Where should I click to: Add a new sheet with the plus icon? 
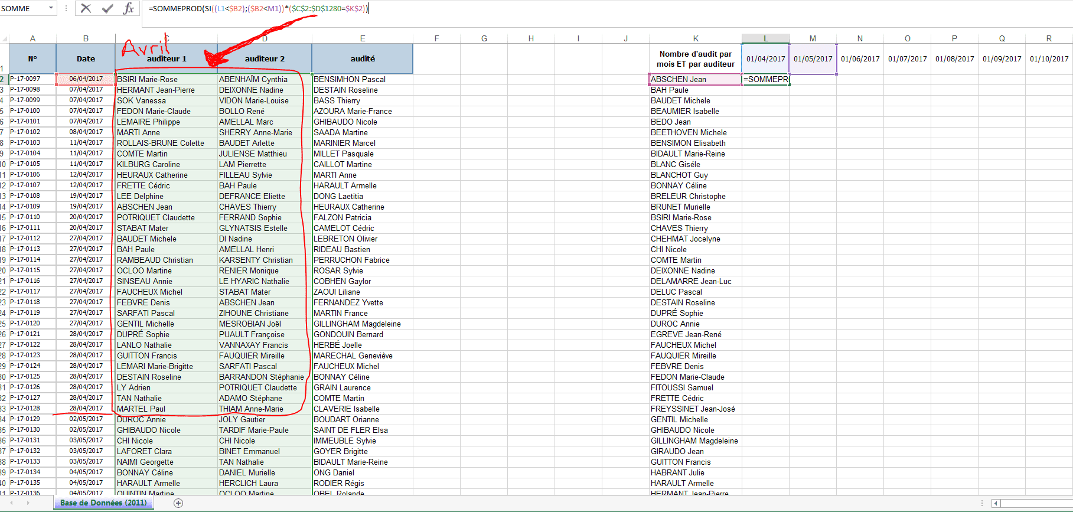click(x=178, y=503)
